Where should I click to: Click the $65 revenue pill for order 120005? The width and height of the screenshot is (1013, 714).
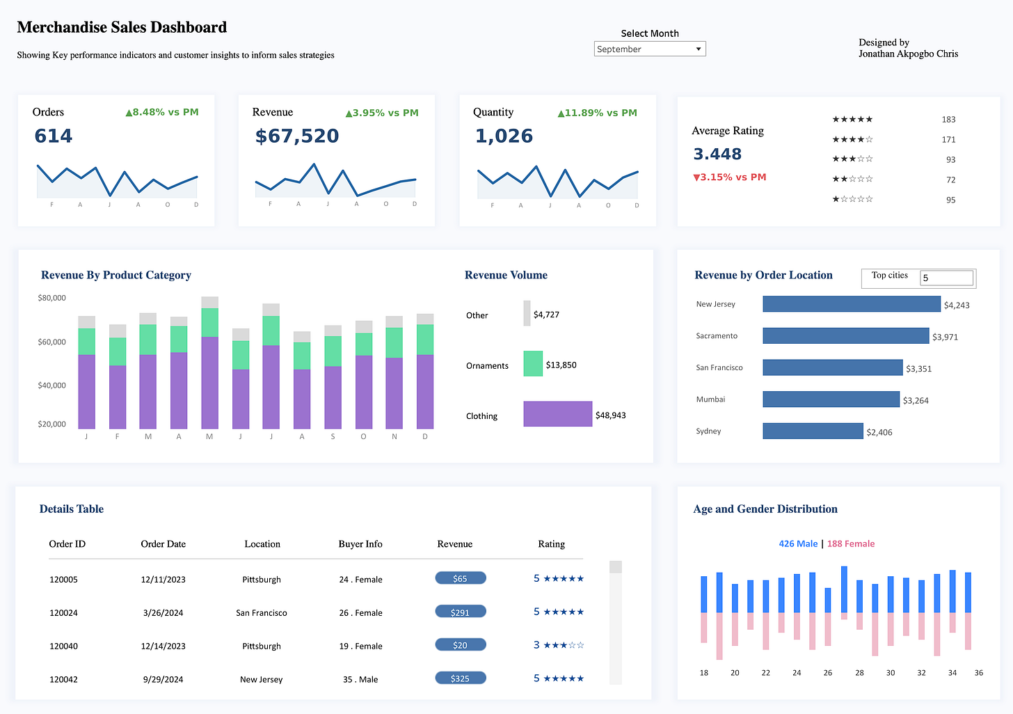[x=461, y=578]
